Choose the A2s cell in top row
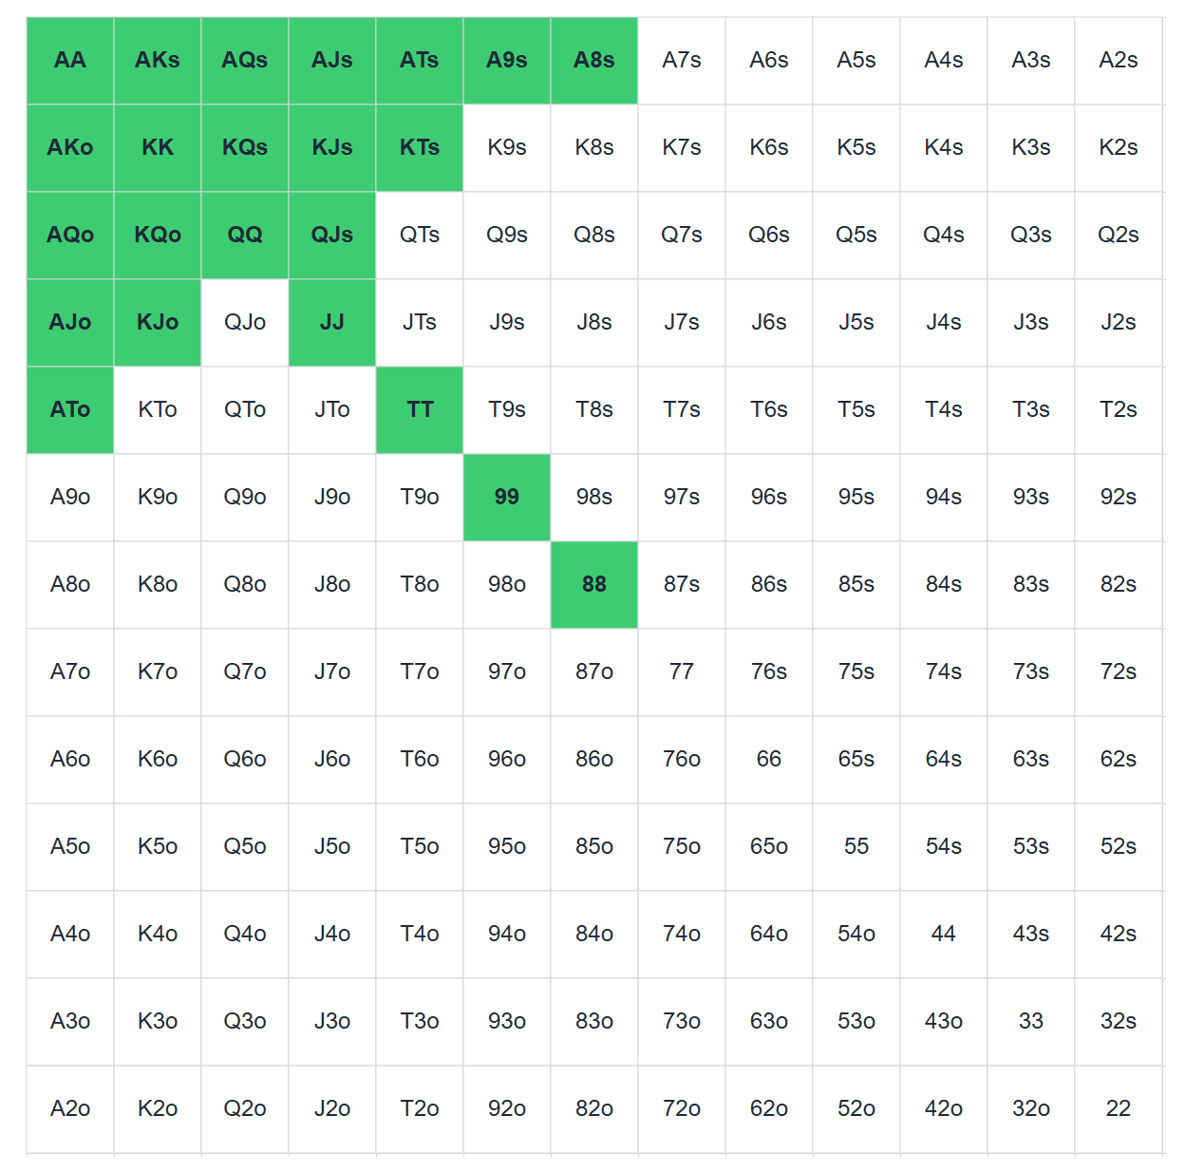The height and width of the screenshot is (1172, 1185). 1119,61
